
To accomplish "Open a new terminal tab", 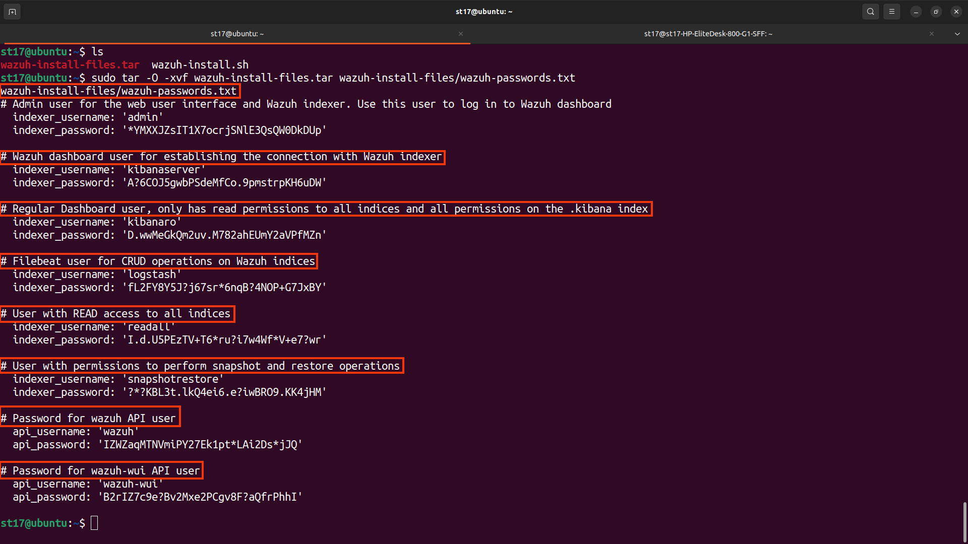I will click(12, 12).
